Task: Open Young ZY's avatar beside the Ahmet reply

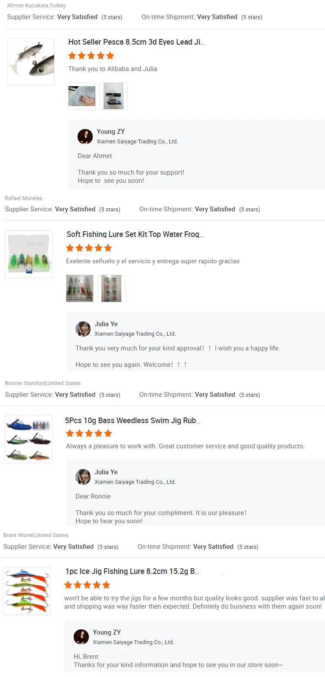Action: coord(85,136)
